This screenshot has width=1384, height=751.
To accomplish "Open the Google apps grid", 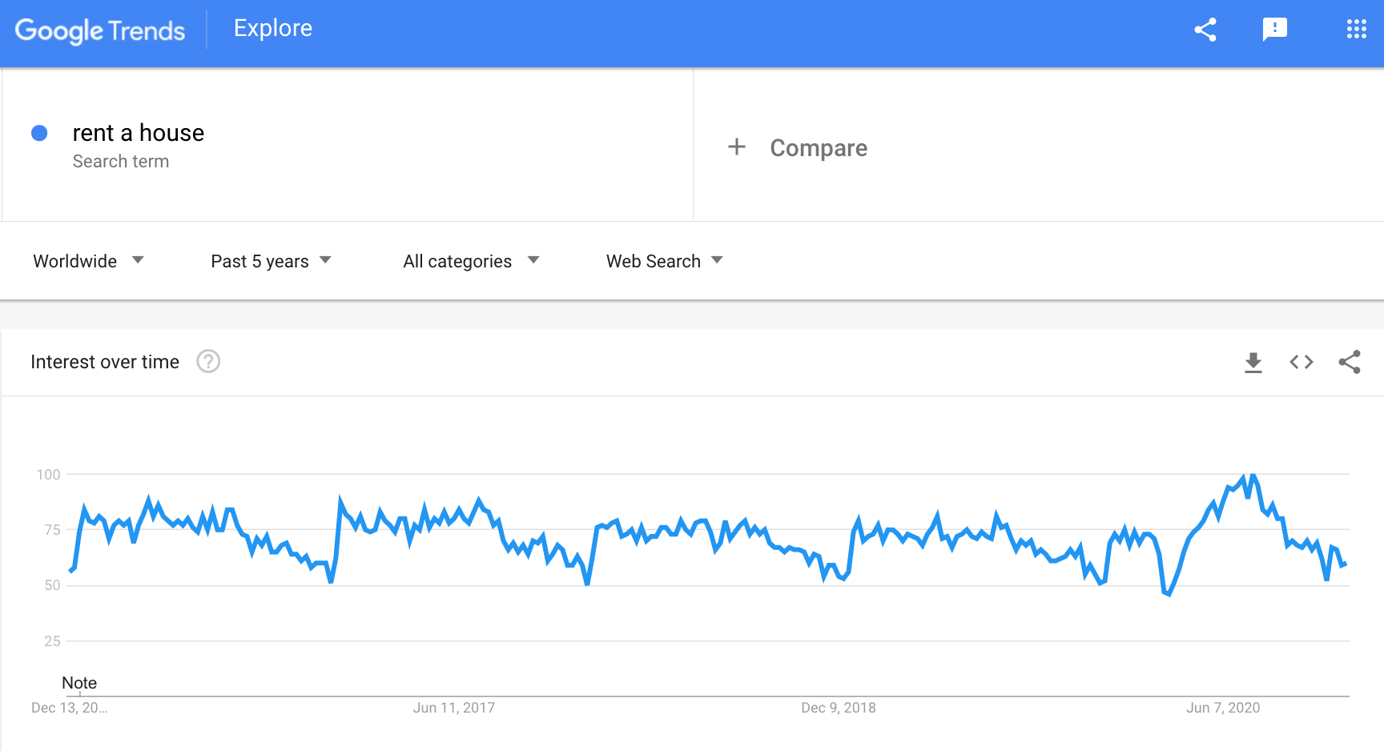I will [x=1356, y=30].
